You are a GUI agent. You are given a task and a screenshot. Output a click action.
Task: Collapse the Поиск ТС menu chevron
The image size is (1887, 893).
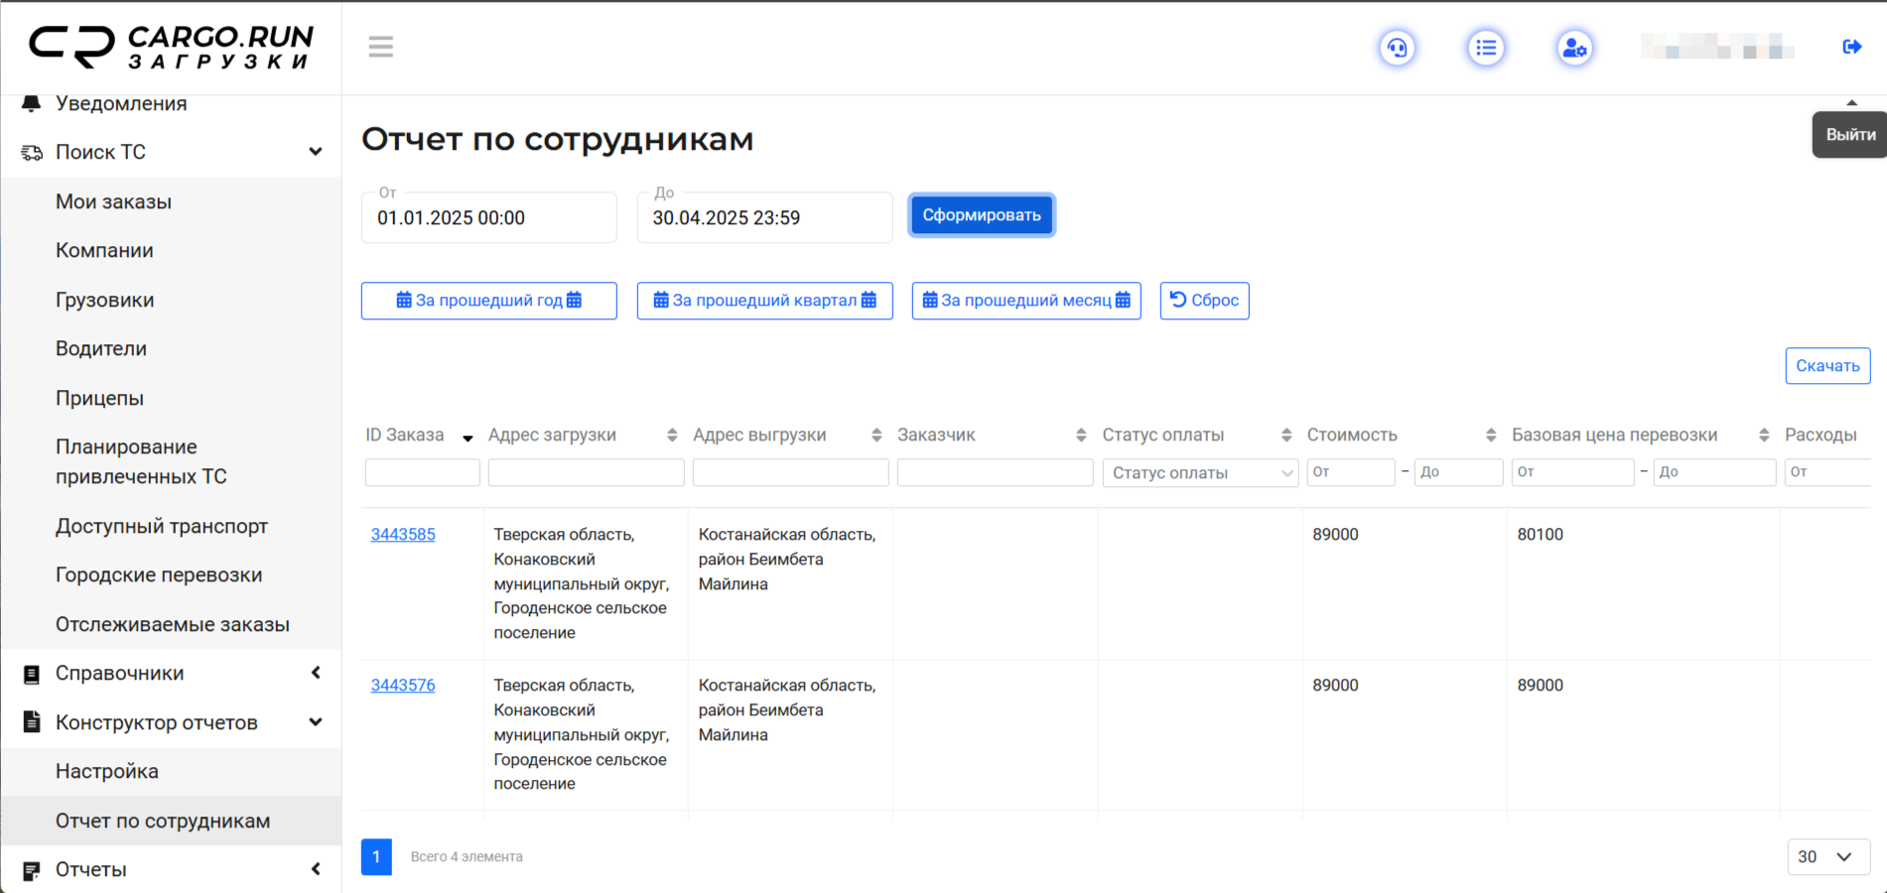pyautogui.click(x=316, y=152)
